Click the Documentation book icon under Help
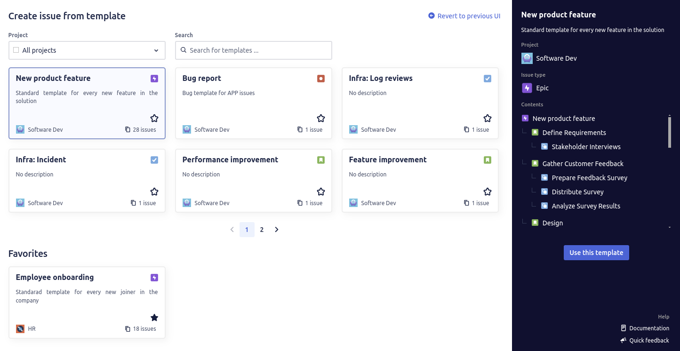The height and width of the screenshot is (351, 680). (x=623, y=328)
